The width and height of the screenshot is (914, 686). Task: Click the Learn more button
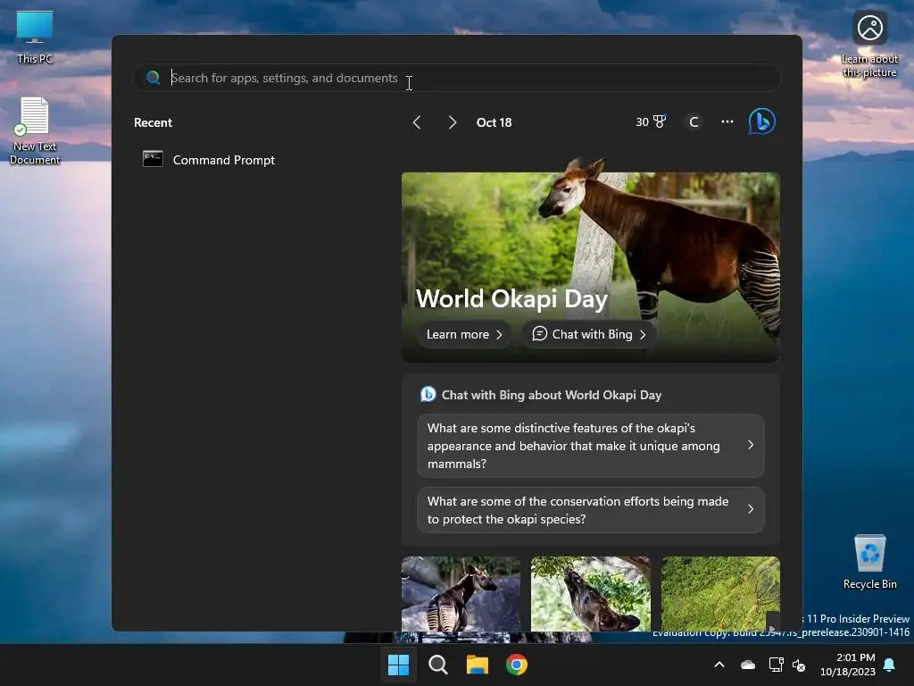click(464, 334)
